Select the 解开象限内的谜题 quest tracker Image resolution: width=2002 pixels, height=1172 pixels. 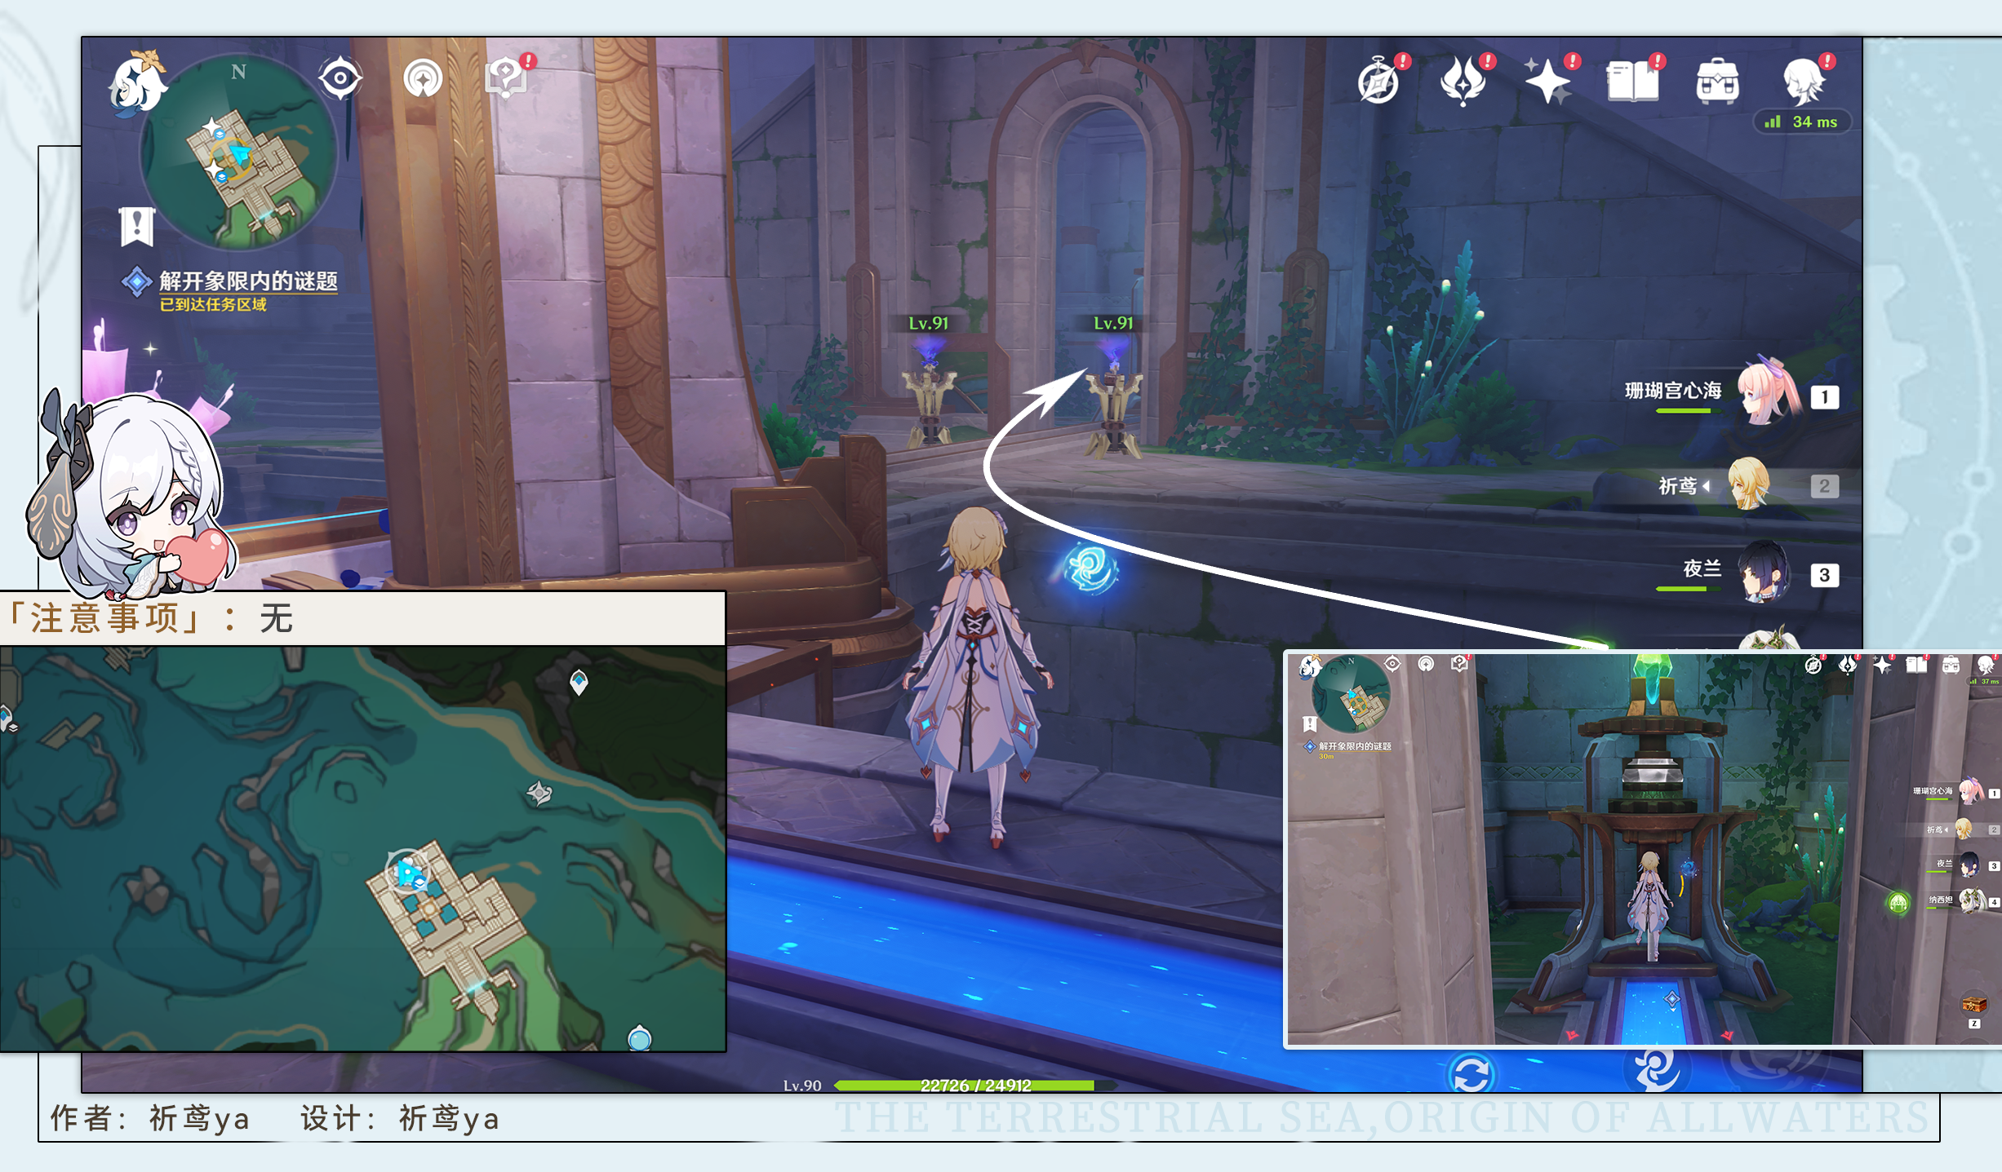(x=231, y=290)
